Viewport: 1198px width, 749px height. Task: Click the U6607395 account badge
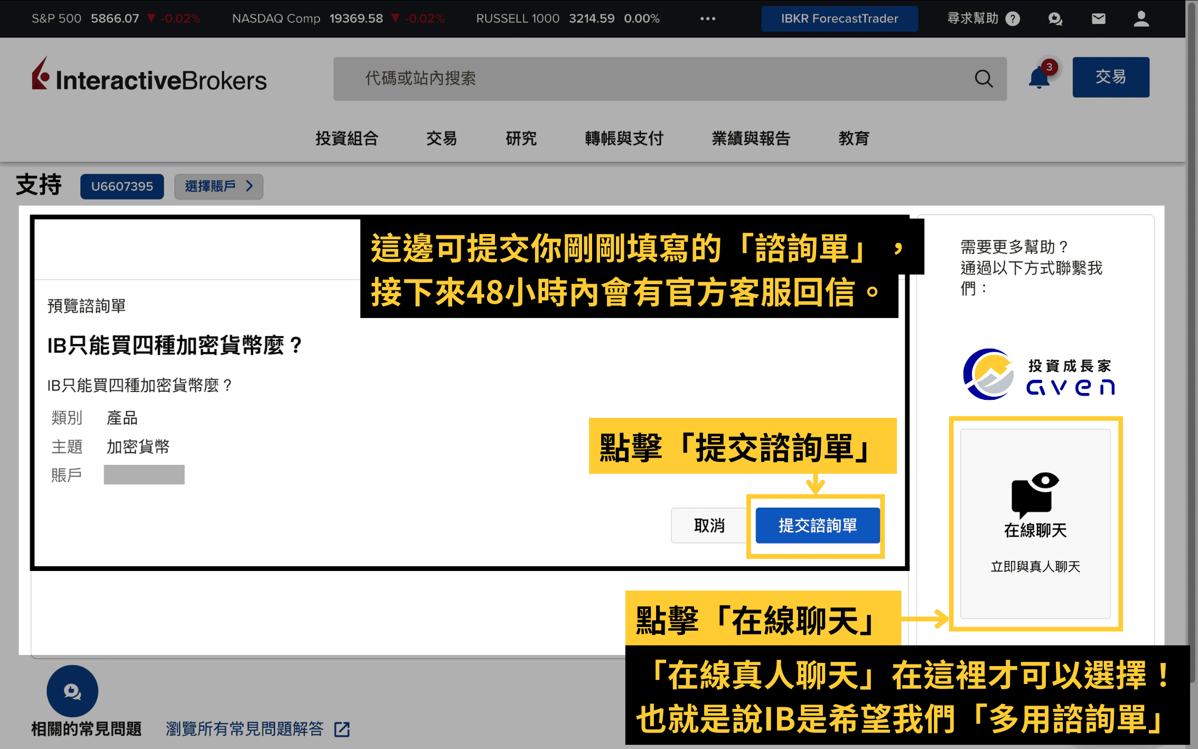point(122,186)
